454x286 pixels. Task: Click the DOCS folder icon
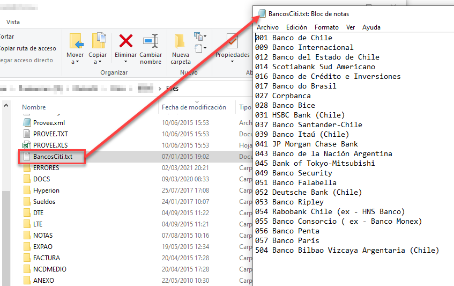(x=27, y=179)
